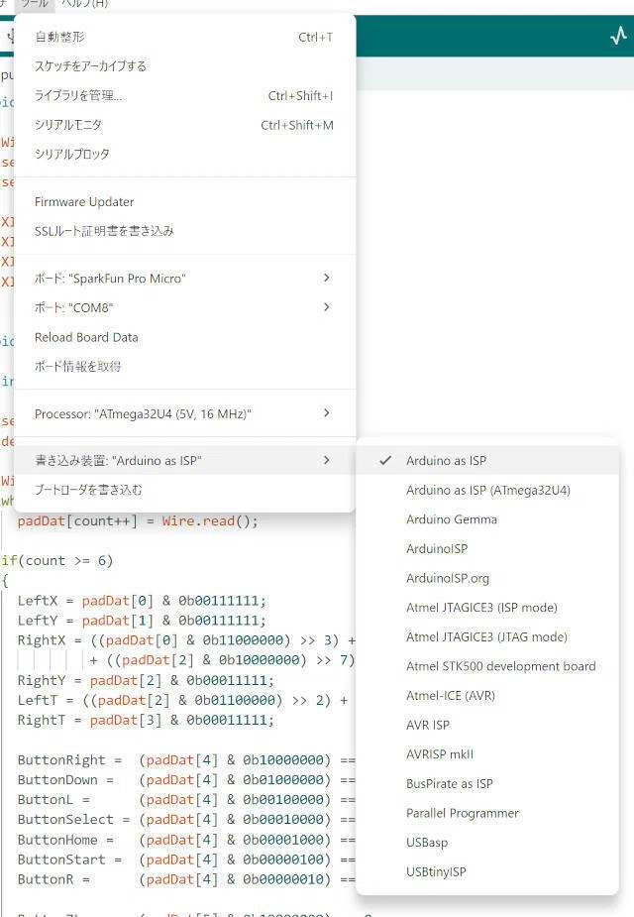Select ボード情報を取得 entry

coord(184,367)
